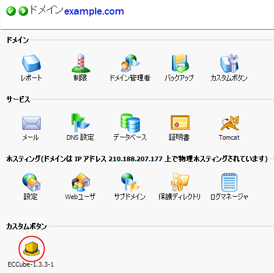The height and width of the screenshot is (273, 274).
Task: Open the 制限 limits icon
Action: [x=81, y=63]
